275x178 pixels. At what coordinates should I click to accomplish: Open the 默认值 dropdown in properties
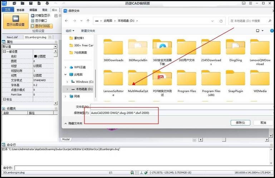click(55, 47)
